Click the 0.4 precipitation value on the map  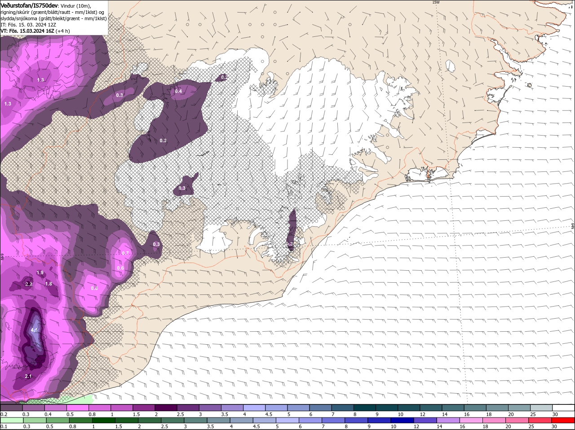click(x=178, y=91)
